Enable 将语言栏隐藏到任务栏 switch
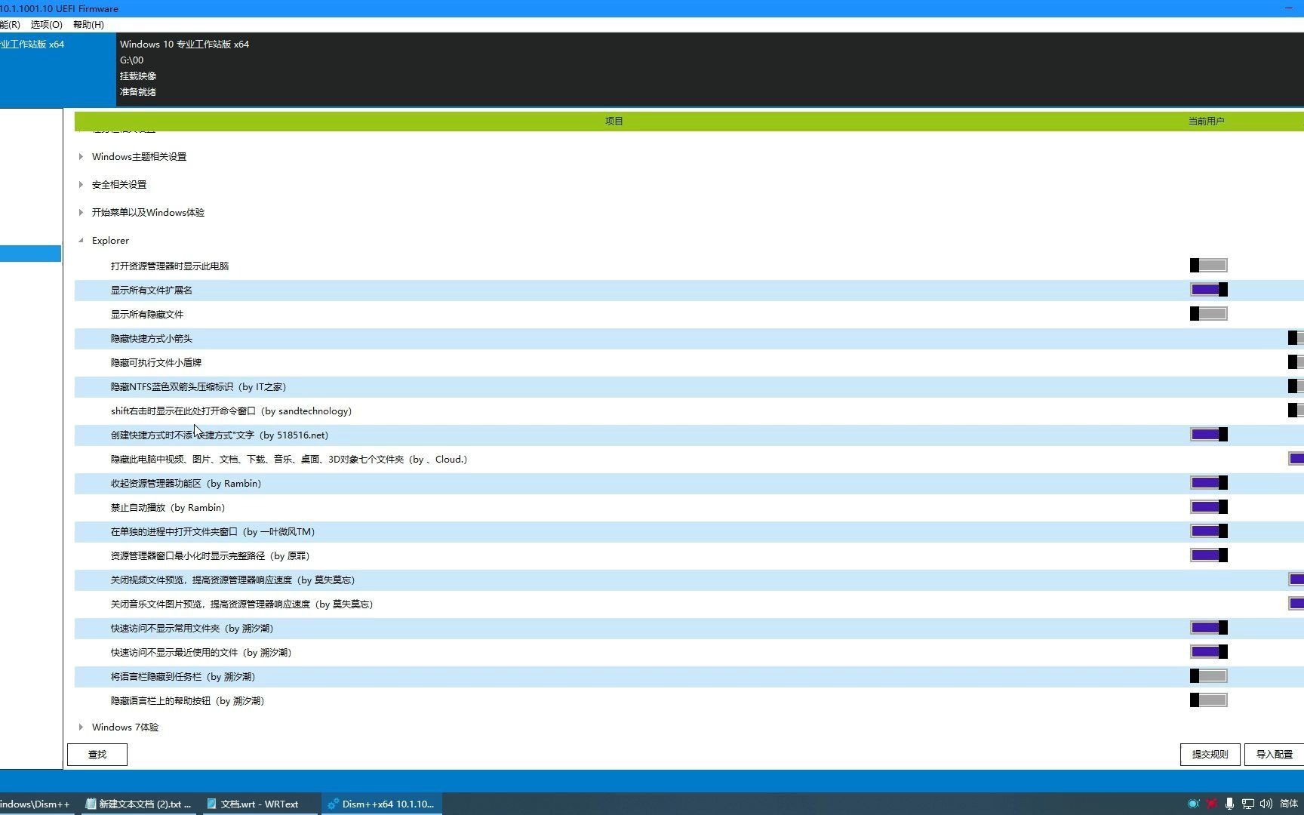The width and height of the screenshot is (1304, 815). click(x=1209, y=676)
